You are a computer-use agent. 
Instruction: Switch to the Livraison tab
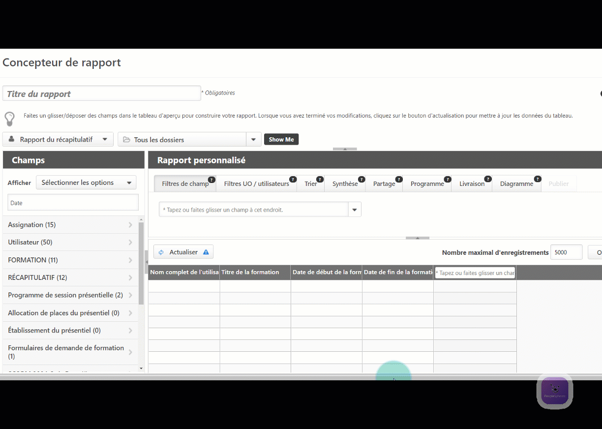472,184
